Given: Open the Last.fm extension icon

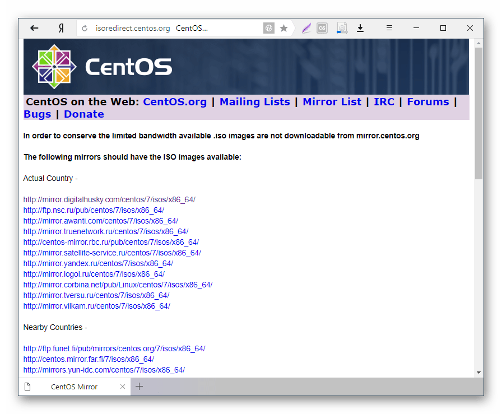Looking at the screenshot, I should (322, 27).
